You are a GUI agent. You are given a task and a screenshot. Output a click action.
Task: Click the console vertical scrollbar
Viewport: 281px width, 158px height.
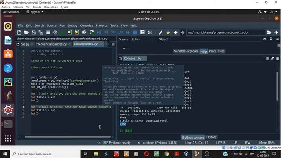(277, 86)
